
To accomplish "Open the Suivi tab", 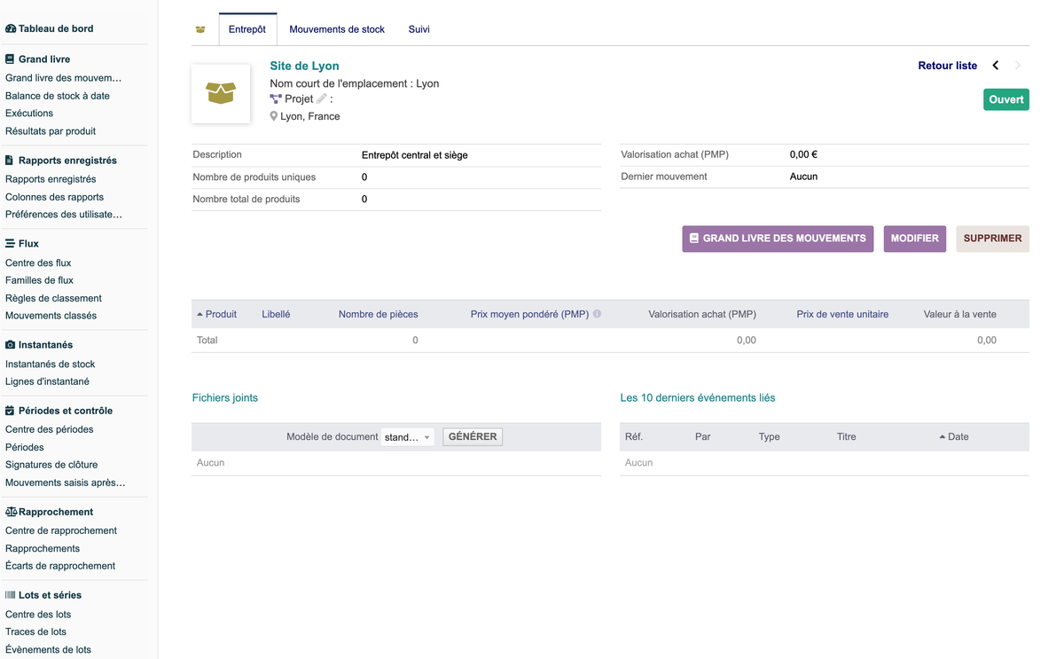I will (419, 29).
